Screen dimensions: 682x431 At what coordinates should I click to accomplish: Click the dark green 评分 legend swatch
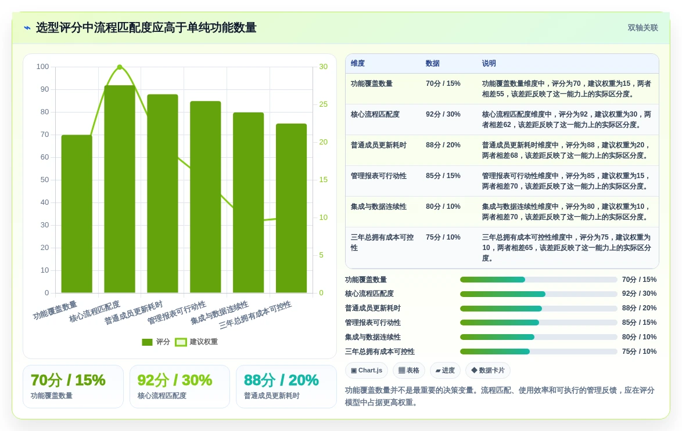tap(147, 342)
